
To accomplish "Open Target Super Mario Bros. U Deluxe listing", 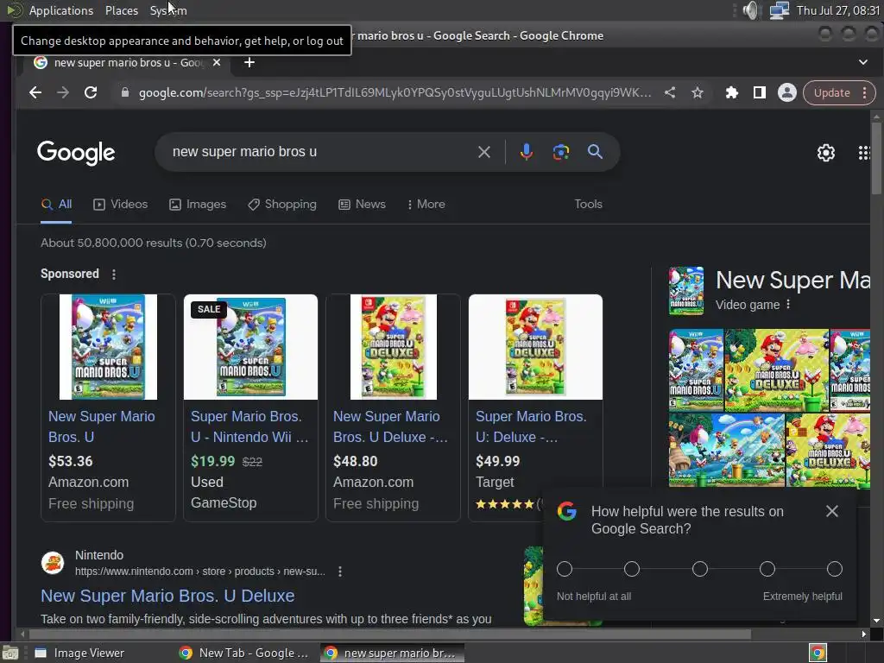I will (531, 426).
